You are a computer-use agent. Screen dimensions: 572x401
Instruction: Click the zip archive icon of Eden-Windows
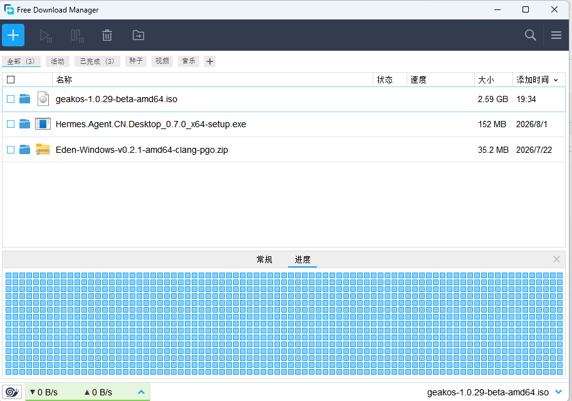[x=43, y=149]
